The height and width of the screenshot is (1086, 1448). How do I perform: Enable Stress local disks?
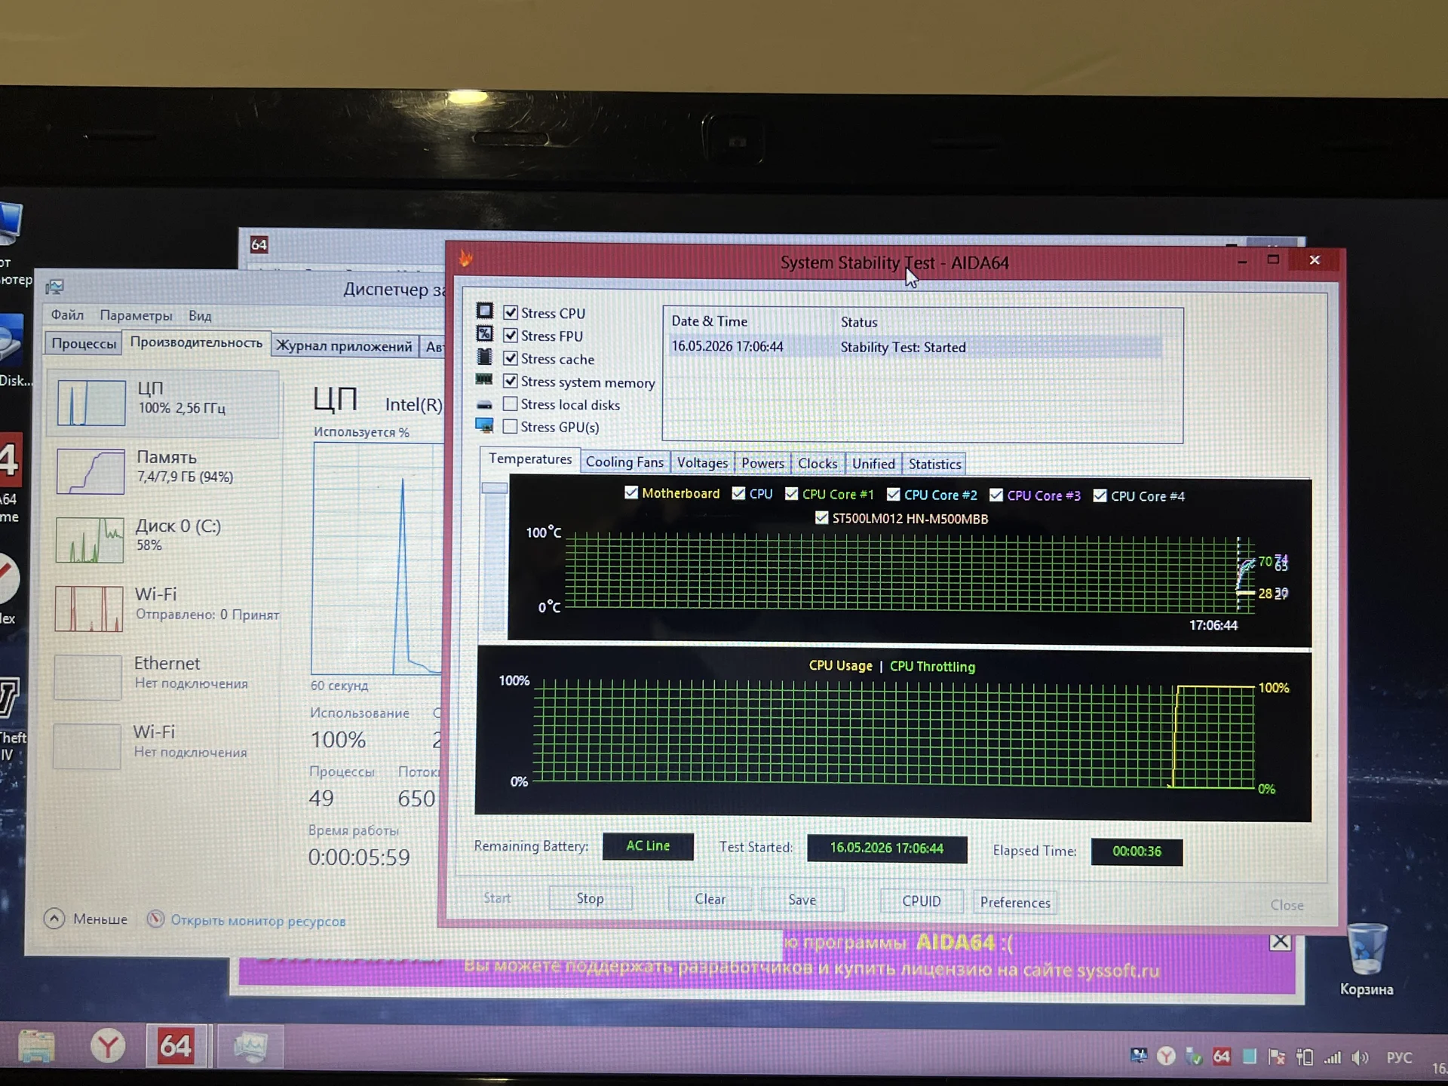click(511, 404)
